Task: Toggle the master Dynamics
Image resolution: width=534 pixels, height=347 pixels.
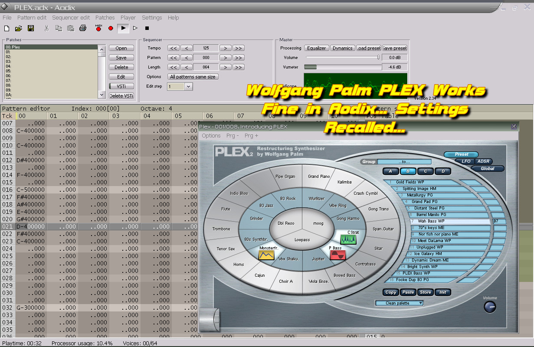Action: [x=343, y=48]
